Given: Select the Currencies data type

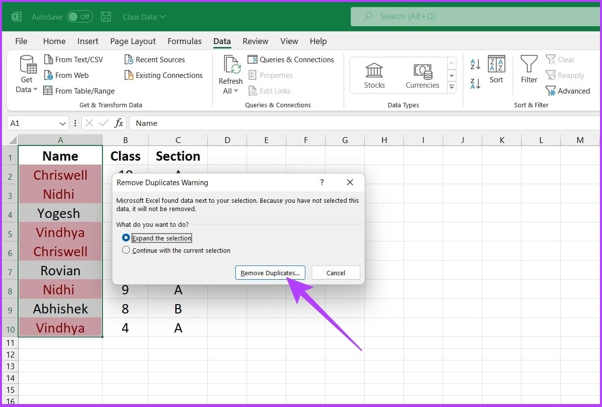Looking at the screenshot, I should [x=423, y=75].
